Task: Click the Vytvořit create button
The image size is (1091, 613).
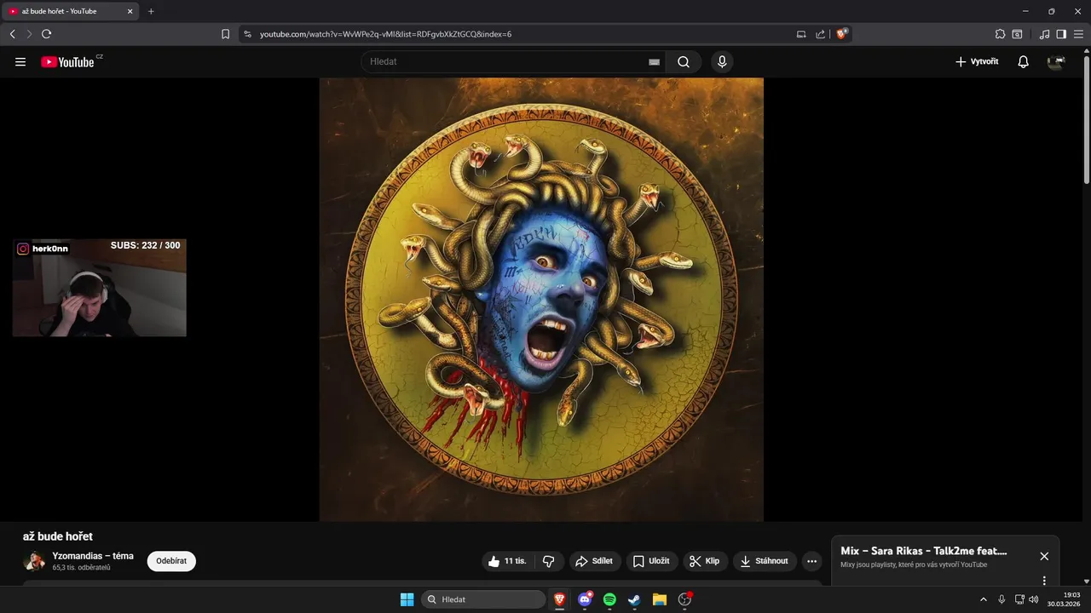Action: point(977,62)
